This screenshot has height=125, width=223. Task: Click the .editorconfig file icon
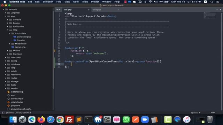(x=8, y=92)
